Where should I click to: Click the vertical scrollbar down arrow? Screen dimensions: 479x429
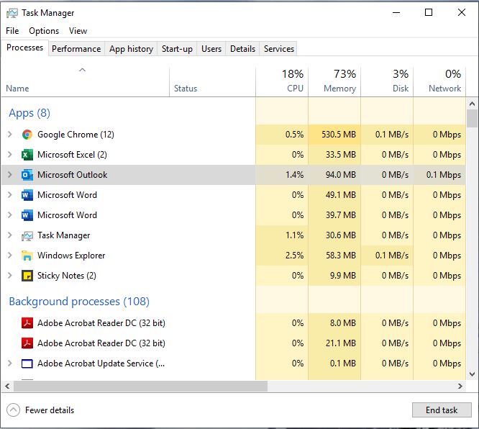pyautogui.click(x=472, y=374)
